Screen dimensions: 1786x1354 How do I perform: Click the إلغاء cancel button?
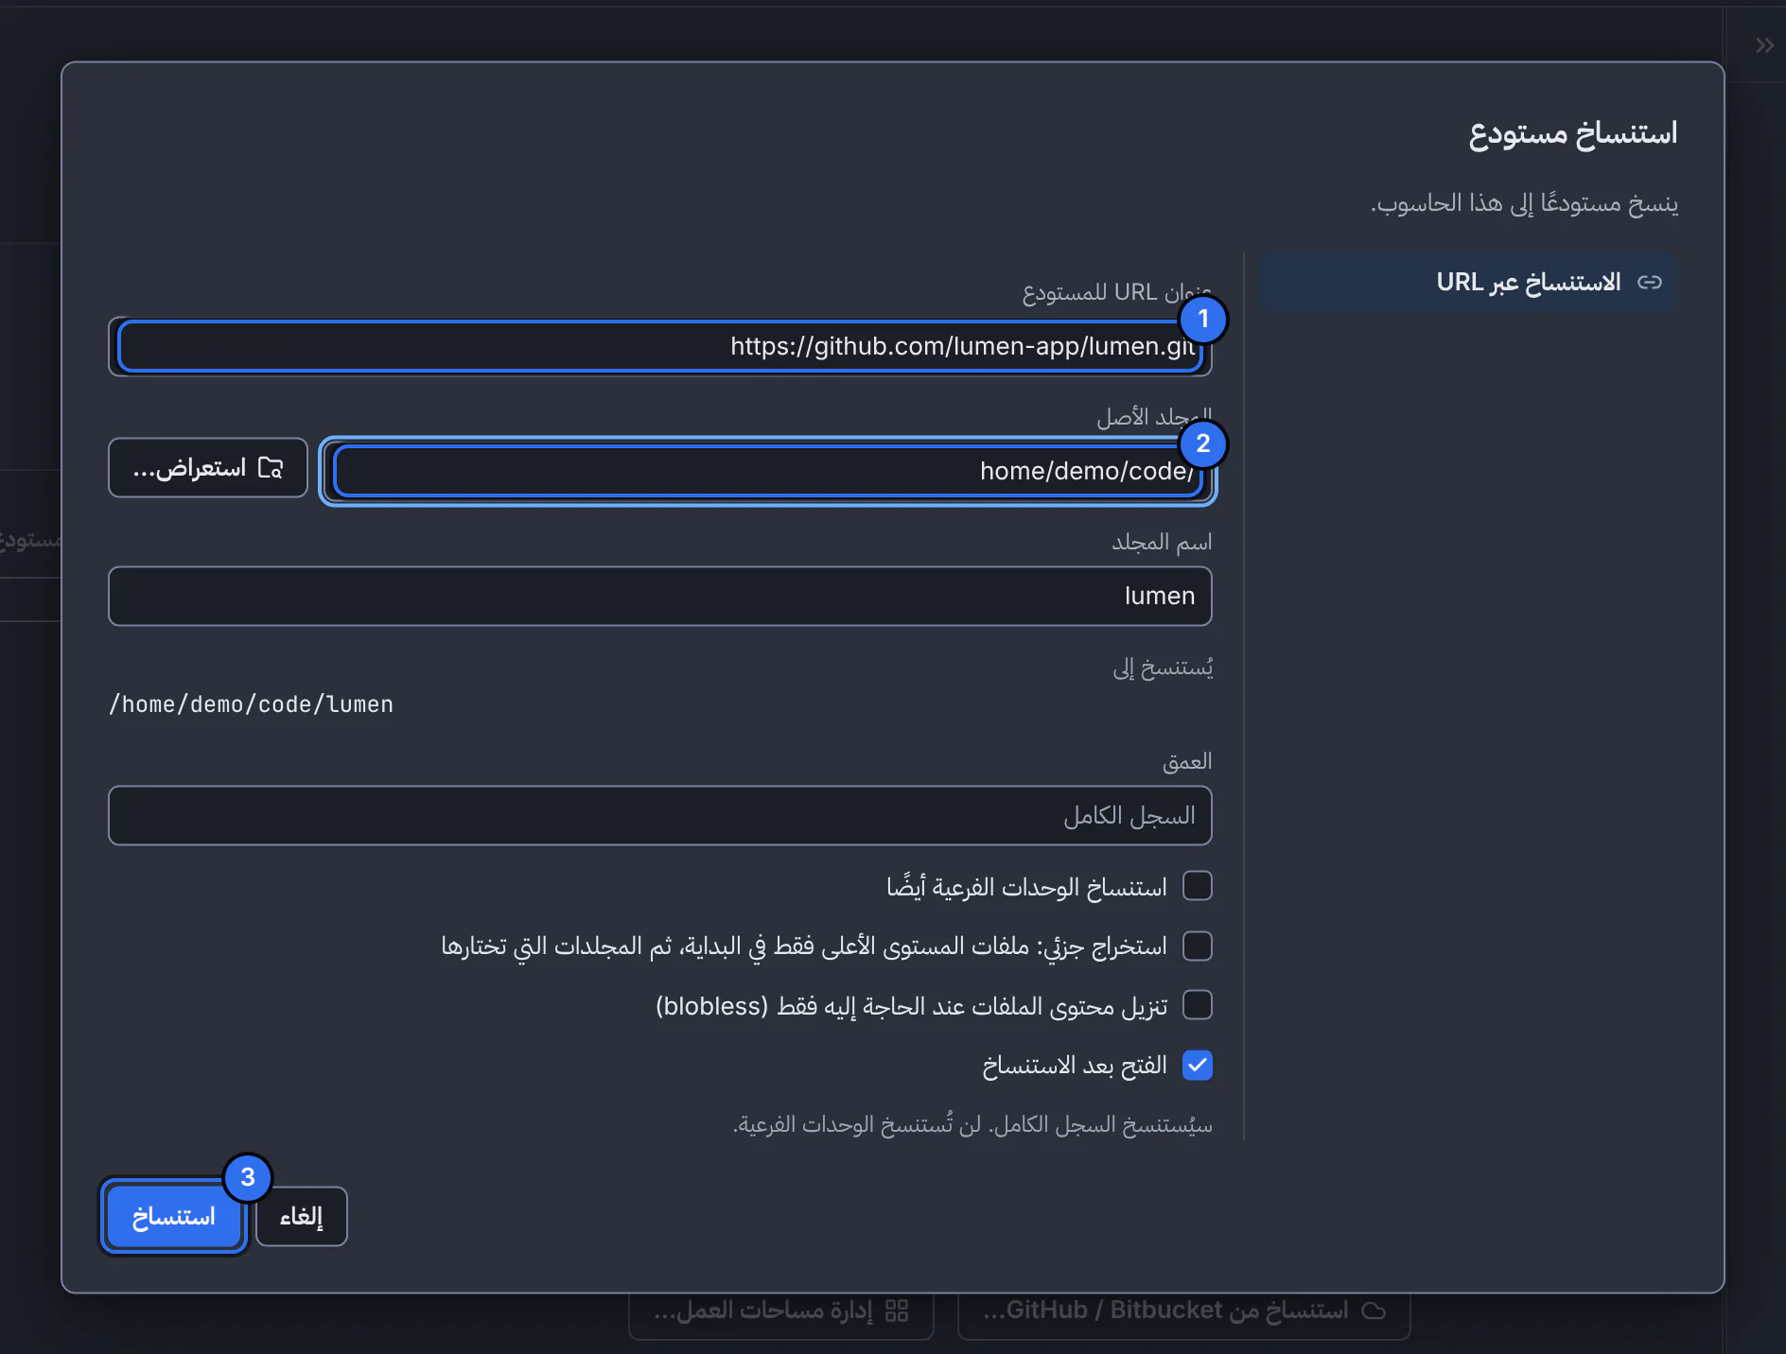(302, 1217)
